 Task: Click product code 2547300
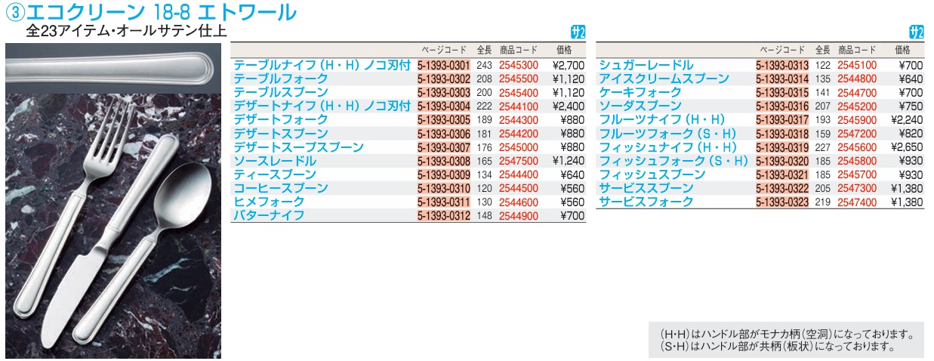click(857, 188)
